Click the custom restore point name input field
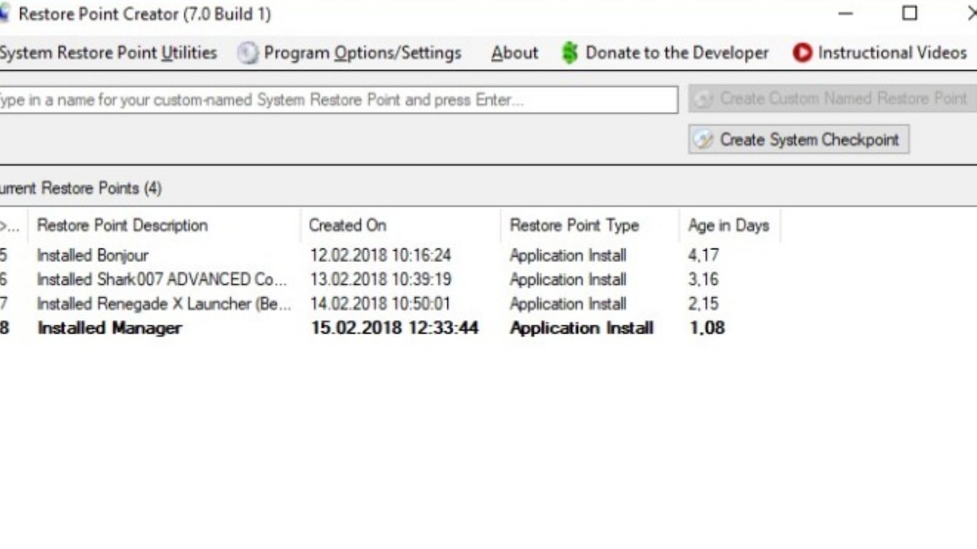The height and width of the screenshot is (549, 977). coord(338,99)
